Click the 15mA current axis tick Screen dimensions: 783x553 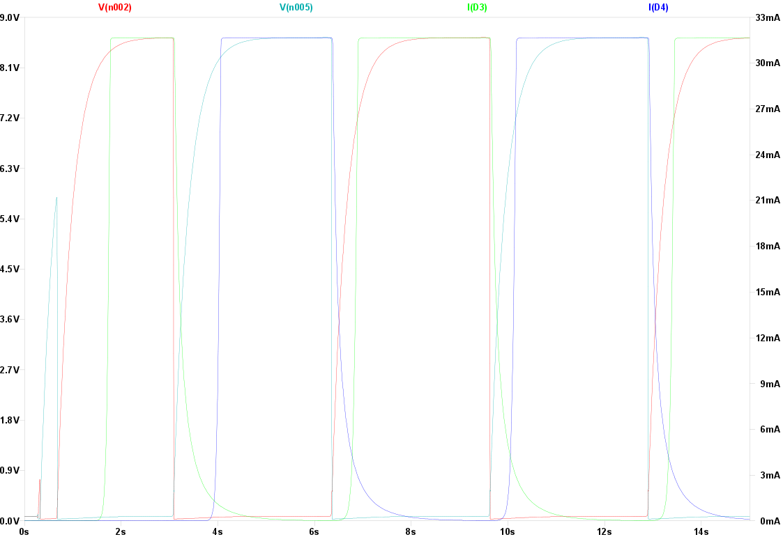tap(768, 293)
